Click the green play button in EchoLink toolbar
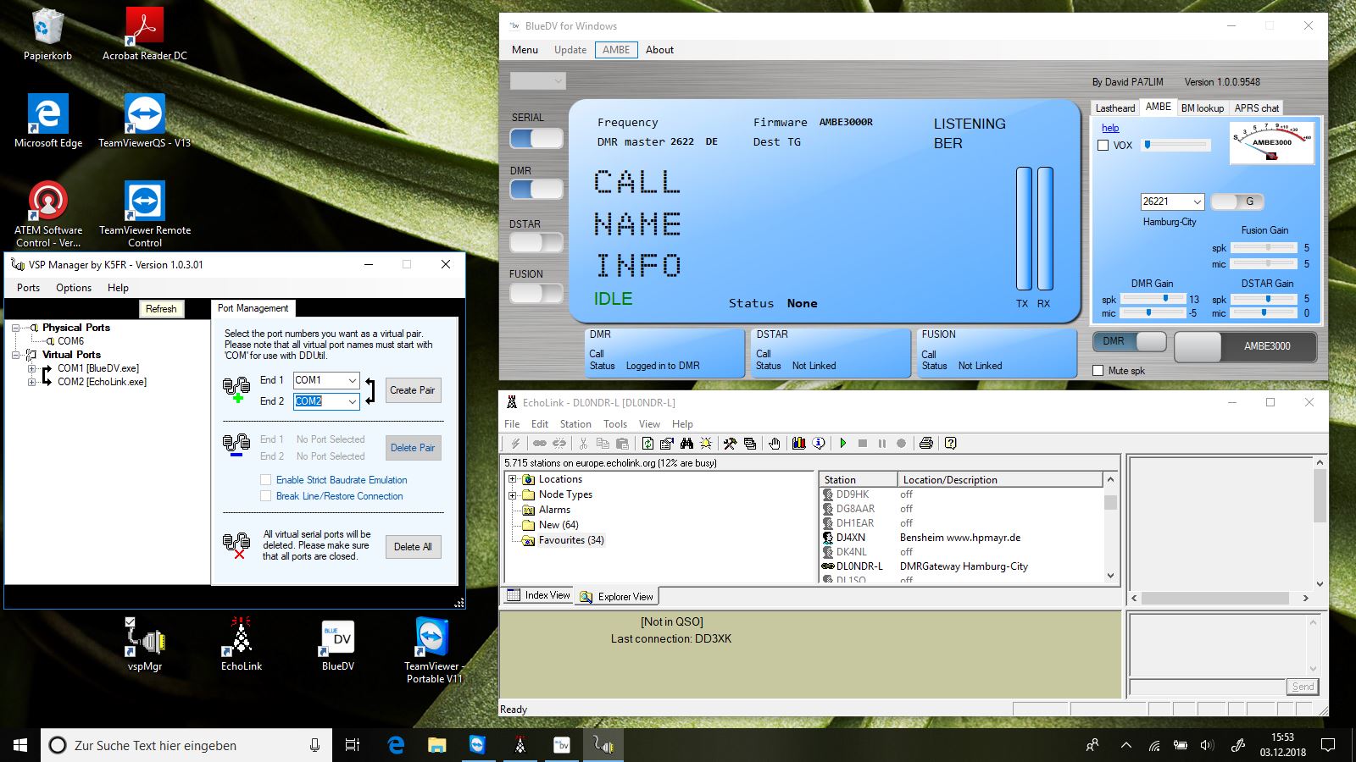 pos(842,443)
